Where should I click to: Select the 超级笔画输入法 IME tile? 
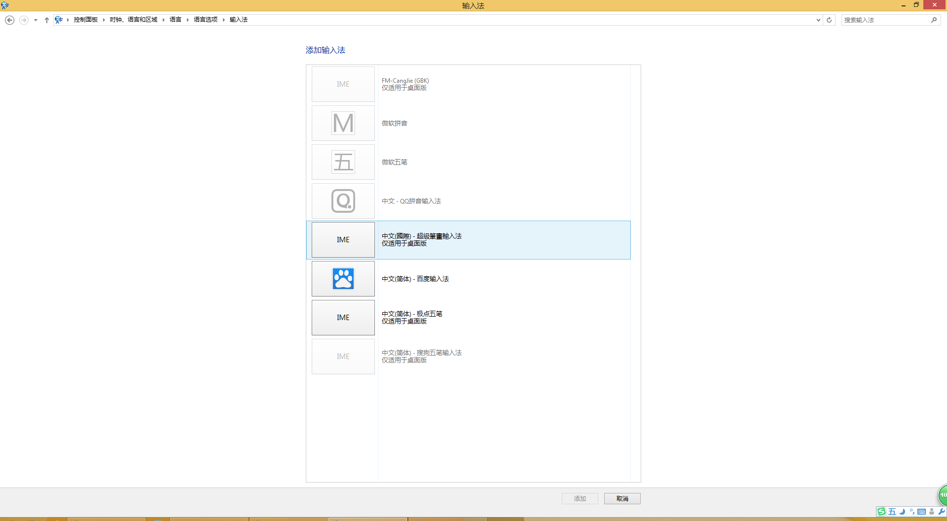point(343,240)
